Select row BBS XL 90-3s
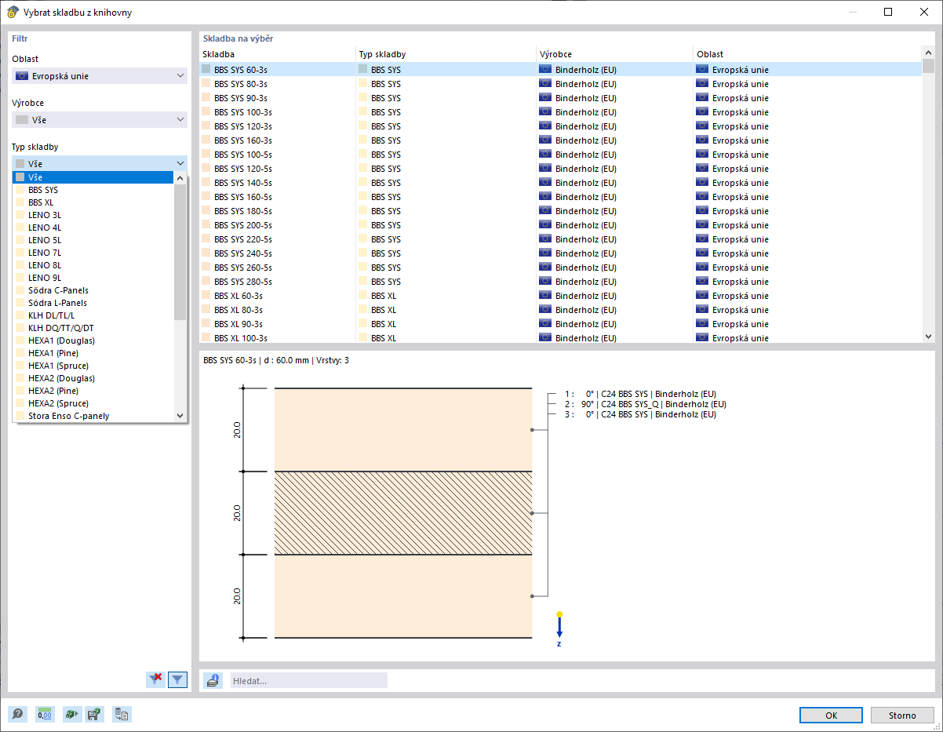Viewport: 943px width, 732px height. tap(560, 324)
